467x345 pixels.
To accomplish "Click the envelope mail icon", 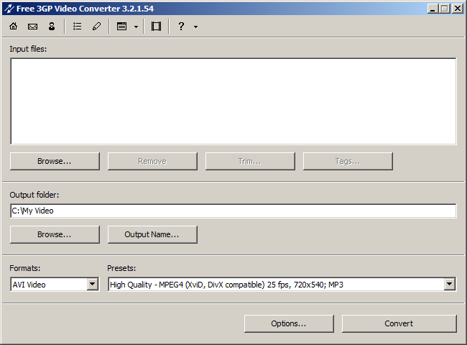I will [32, 27].
